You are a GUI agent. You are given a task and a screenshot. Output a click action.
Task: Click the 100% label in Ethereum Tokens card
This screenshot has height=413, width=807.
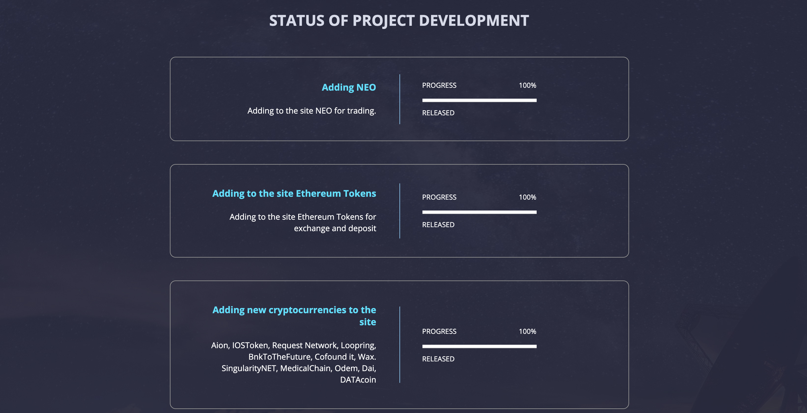(527, 197)
